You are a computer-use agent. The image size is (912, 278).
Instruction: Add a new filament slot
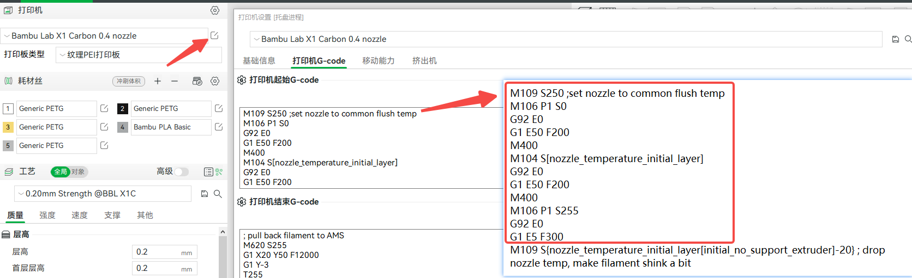[x=158, y=81]
